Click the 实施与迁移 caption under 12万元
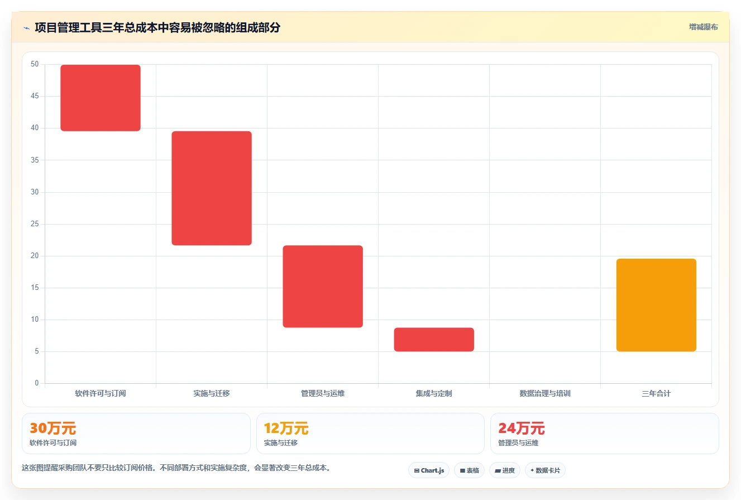 (x=281, y=443)
